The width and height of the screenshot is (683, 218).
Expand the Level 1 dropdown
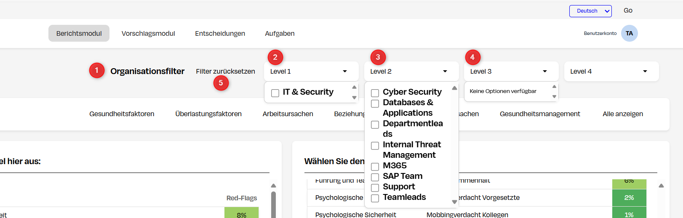(x=311, y=72)
